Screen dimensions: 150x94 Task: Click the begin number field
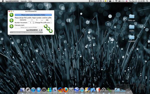pos(37,20)
